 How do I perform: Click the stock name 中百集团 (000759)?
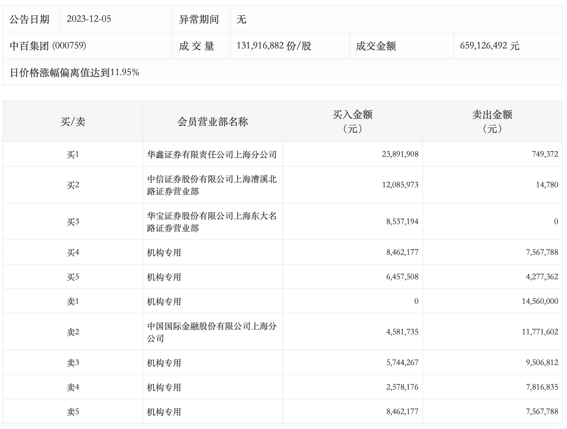[48, 46]
